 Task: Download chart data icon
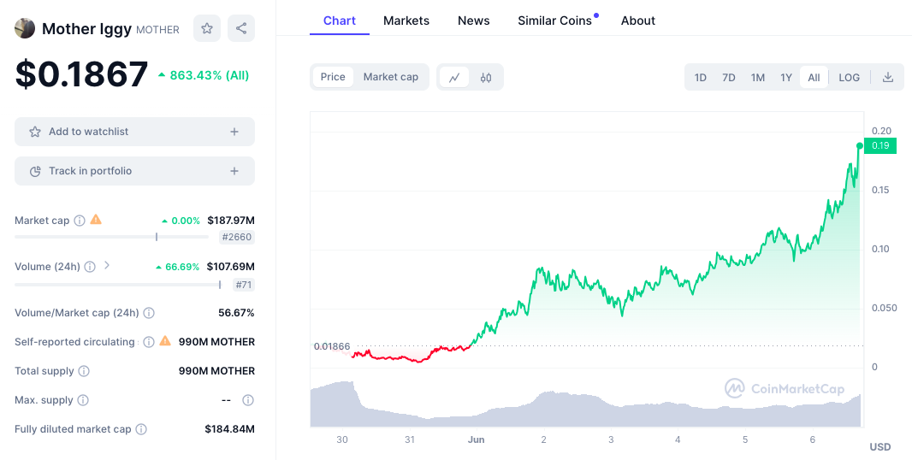click(x=888, y=77)
